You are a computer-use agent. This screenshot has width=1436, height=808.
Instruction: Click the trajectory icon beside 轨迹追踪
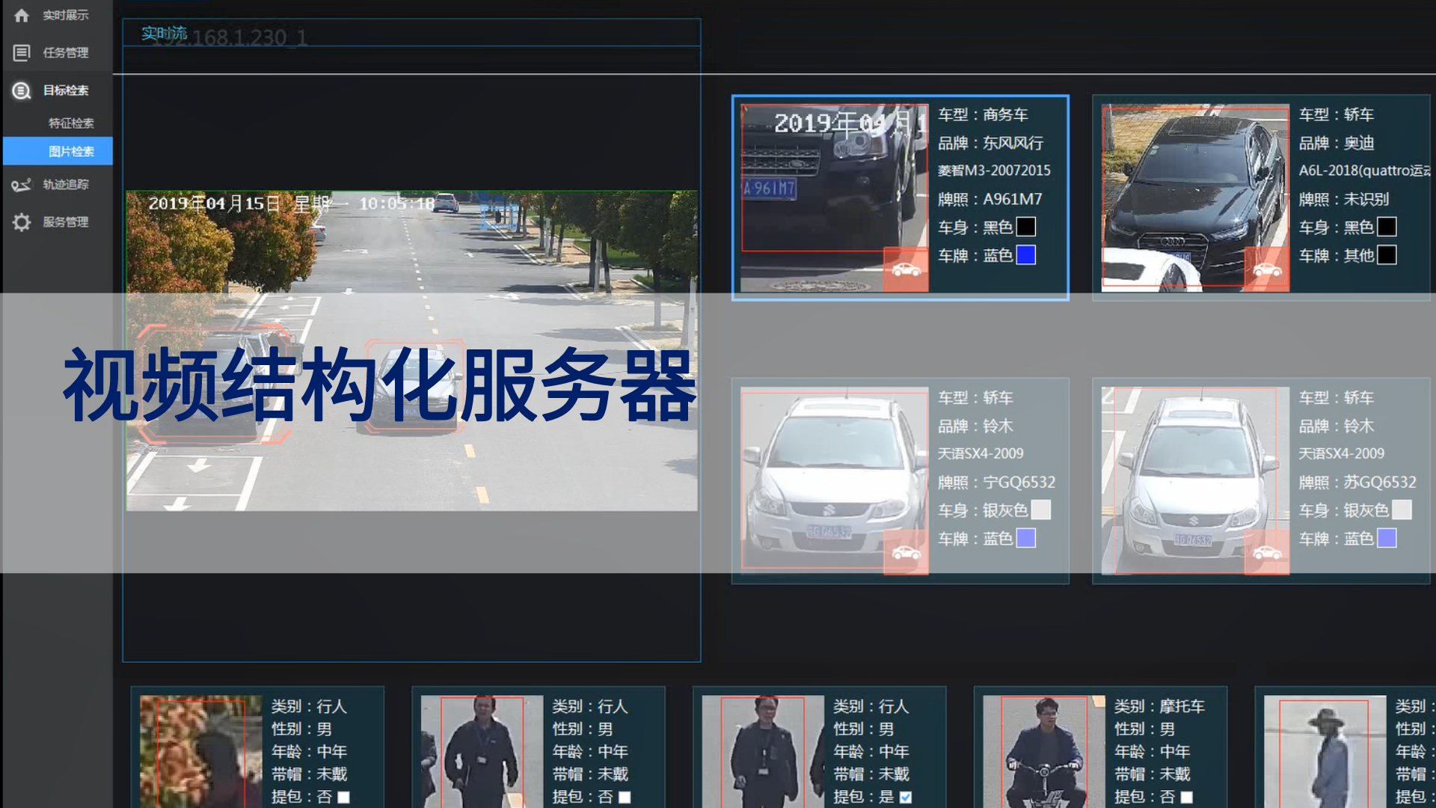[x=22, y=185]
